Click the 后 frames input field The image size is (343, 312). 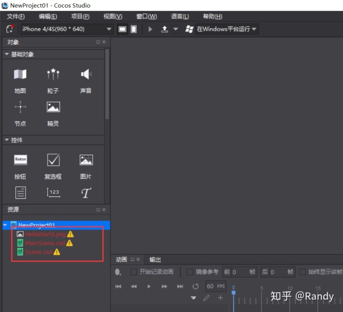278,272
